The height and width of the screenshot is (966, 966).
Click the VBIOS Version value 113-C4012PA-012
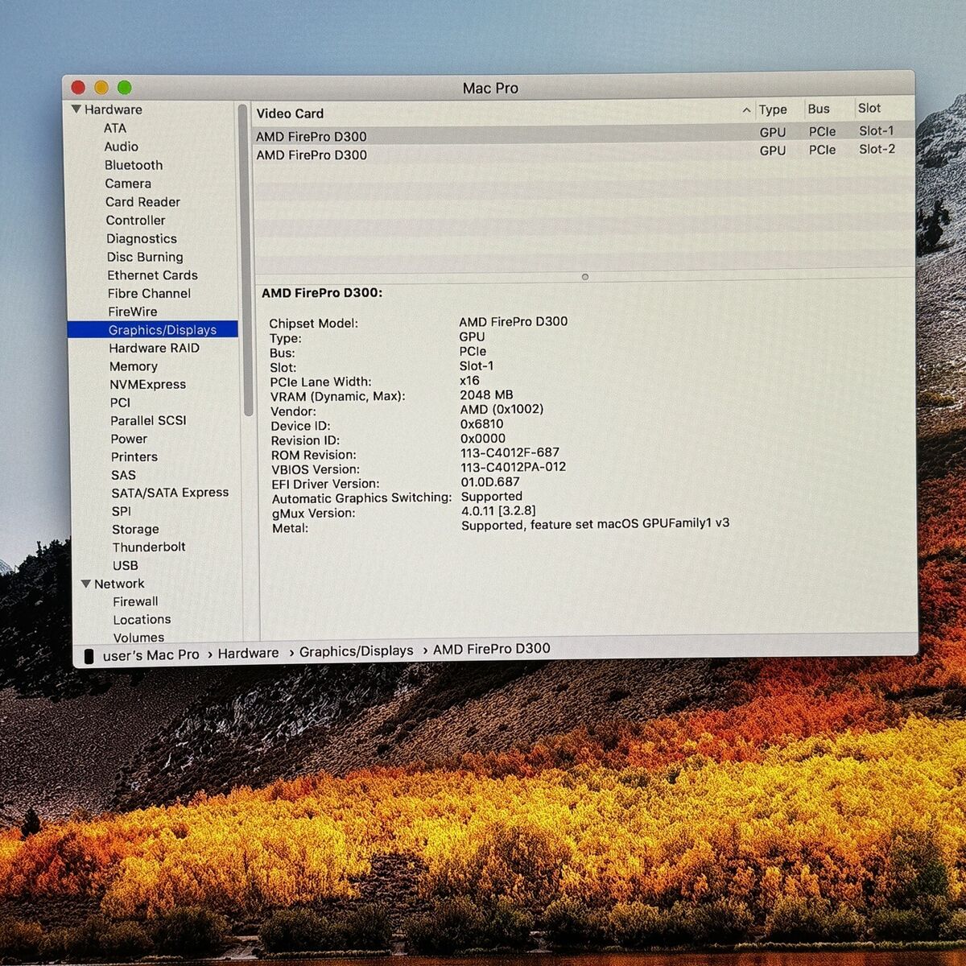tap(514, 467)
